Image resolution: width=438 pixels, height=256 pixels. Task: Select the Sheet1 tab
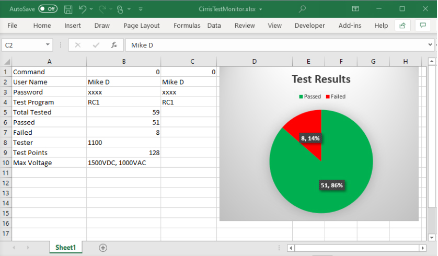(66, 247)
